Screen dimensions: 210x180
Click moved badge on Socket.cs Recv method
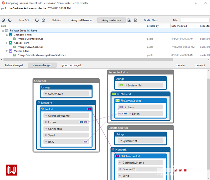point(85,142)
